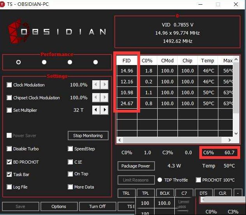The width and height of the screenshot is (246, 215).
Task: Close the TS window
Action: pos(236,4)
